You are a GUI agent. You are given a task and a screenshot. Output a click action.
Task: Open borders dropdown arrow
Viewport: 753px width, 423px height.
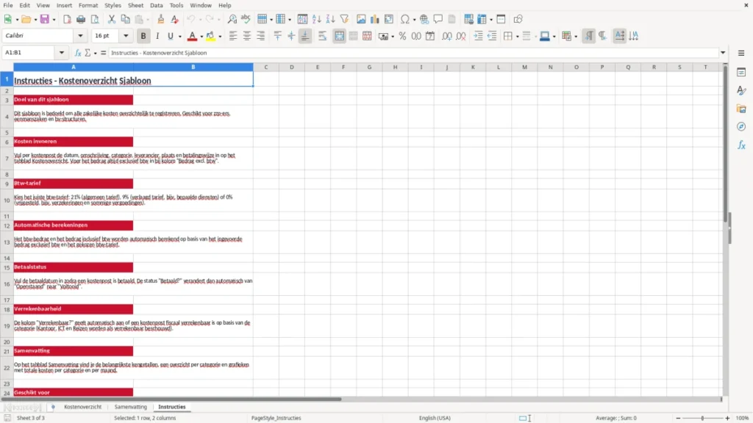[x=517, y=36]
